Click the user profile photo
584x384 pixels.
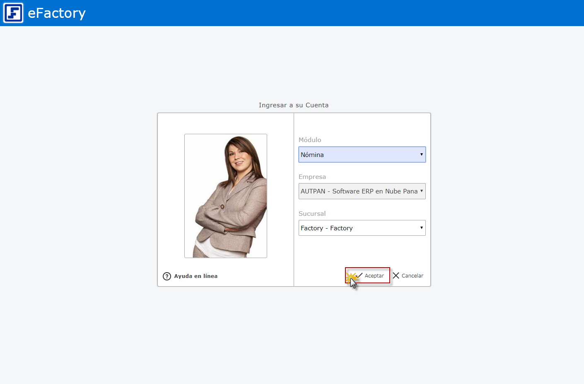tap(226, 196)
